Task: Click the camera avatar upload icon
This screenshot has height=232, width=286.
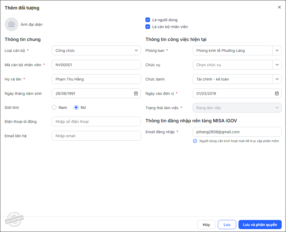Action: 11,24
